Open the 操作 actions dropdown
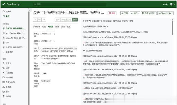 pos(135,13)
